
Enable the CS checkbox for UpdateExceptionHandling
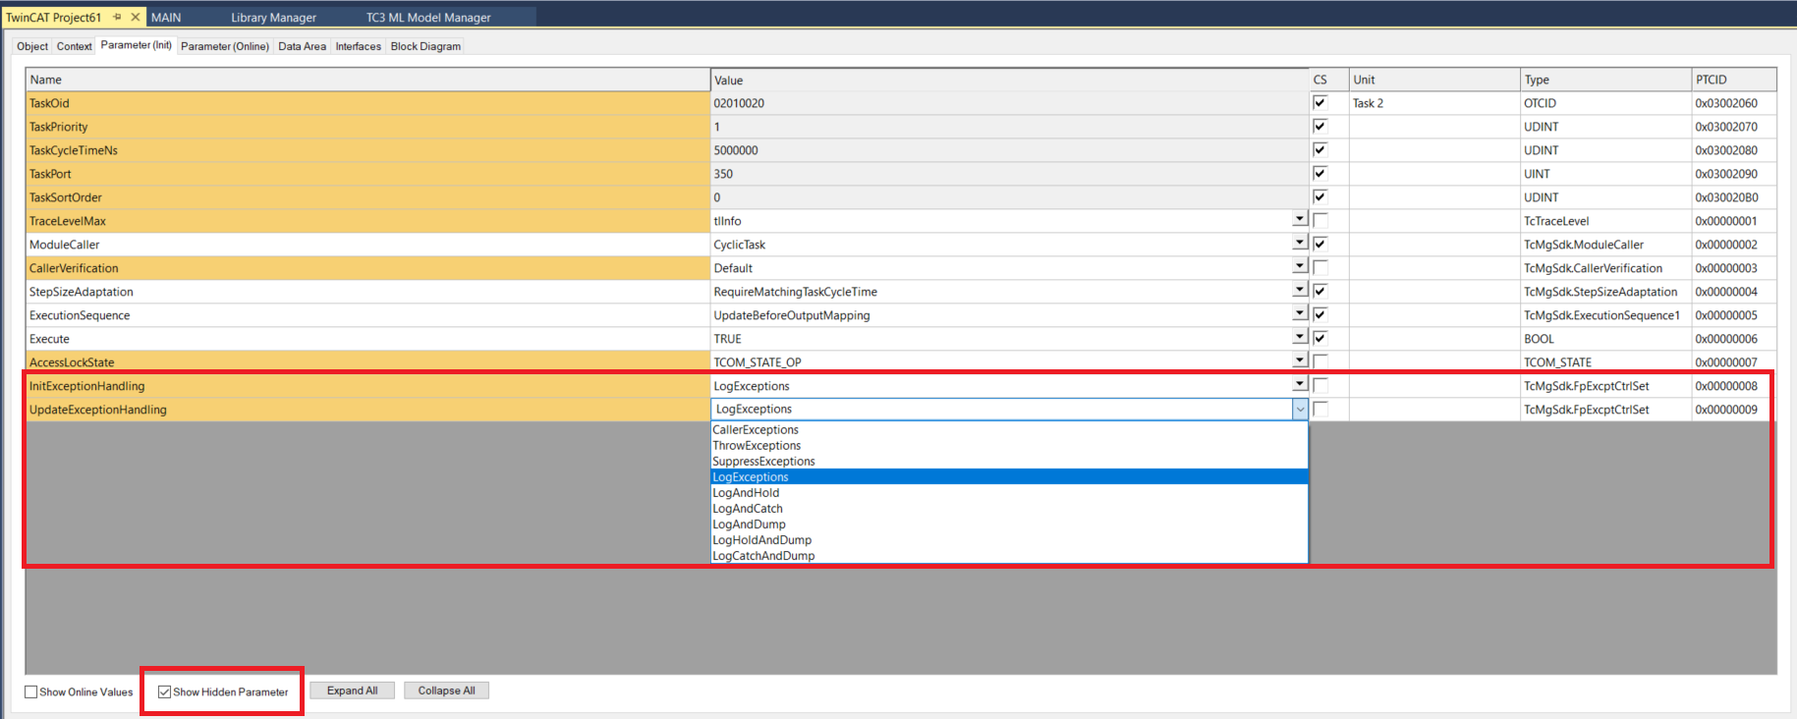tap(1320, 409)
